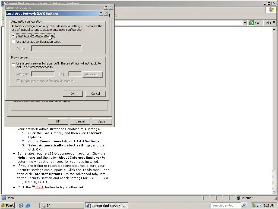The image size is (278, 209).
Task: Click the 5:28 AM system clock
Action: [269, 205]
